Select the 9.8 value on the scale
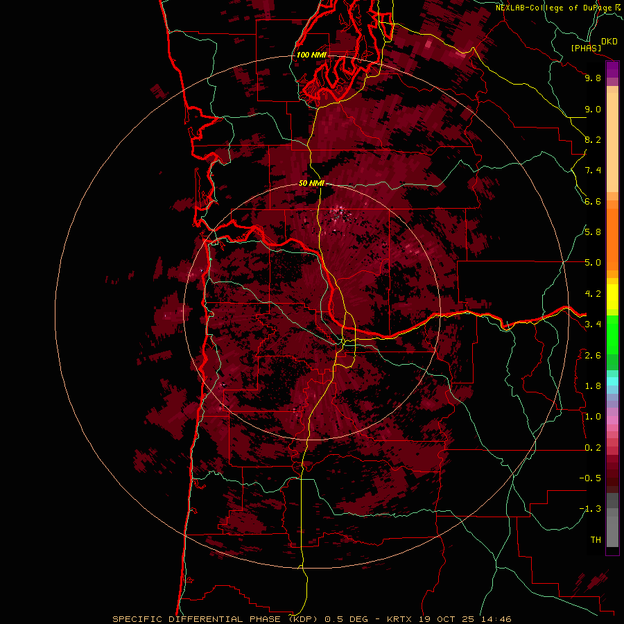 click(593, 78)
